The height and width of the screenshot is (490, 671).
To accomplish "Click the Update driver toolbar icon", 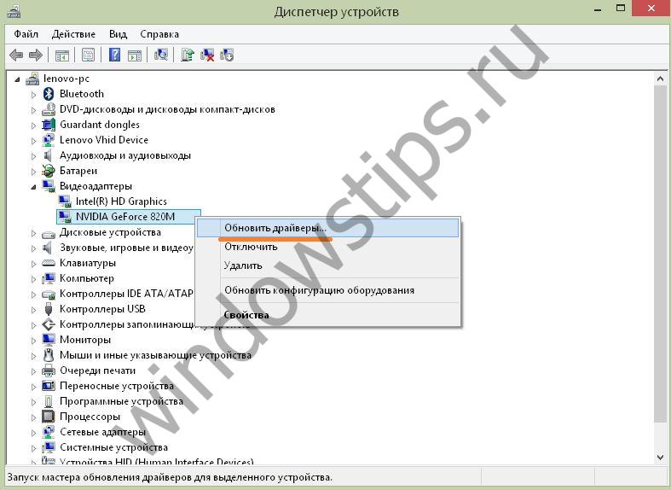I will pyautogui.click(x=188, y=55).
